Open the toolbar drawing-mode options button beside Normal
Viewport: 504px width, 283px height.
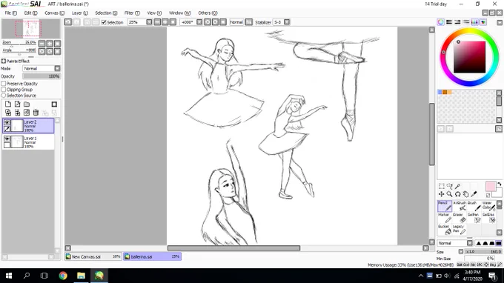[x=249, y=22]
